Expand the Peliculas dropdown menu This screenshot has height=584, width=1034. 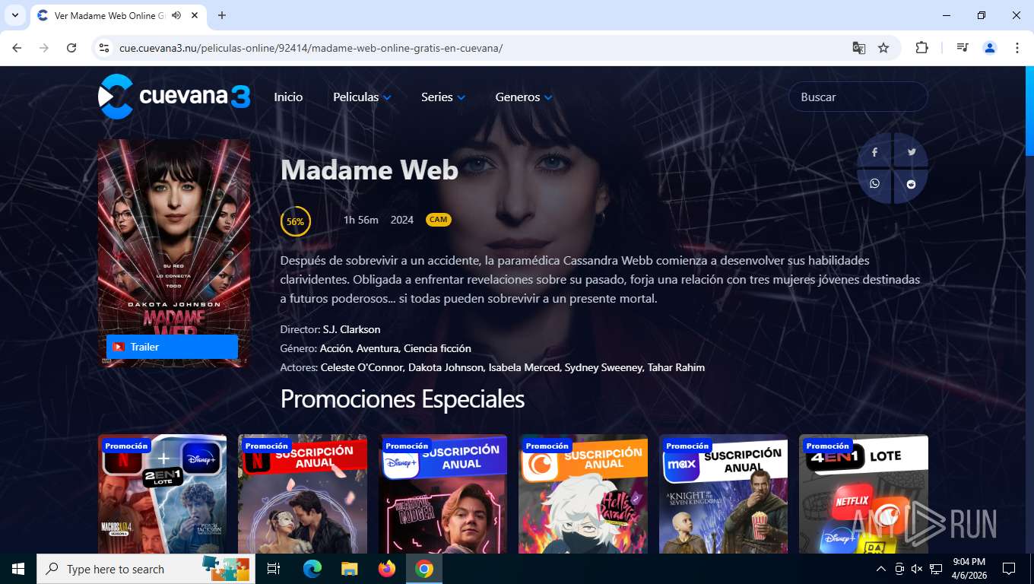pos(362,97)
